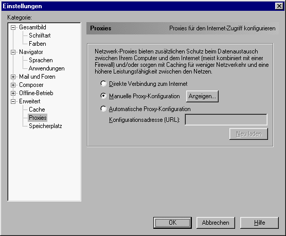Focus the Konfigurationsadresse URL field
Viewport: 286px width, 236px height.
click(226, 120)
